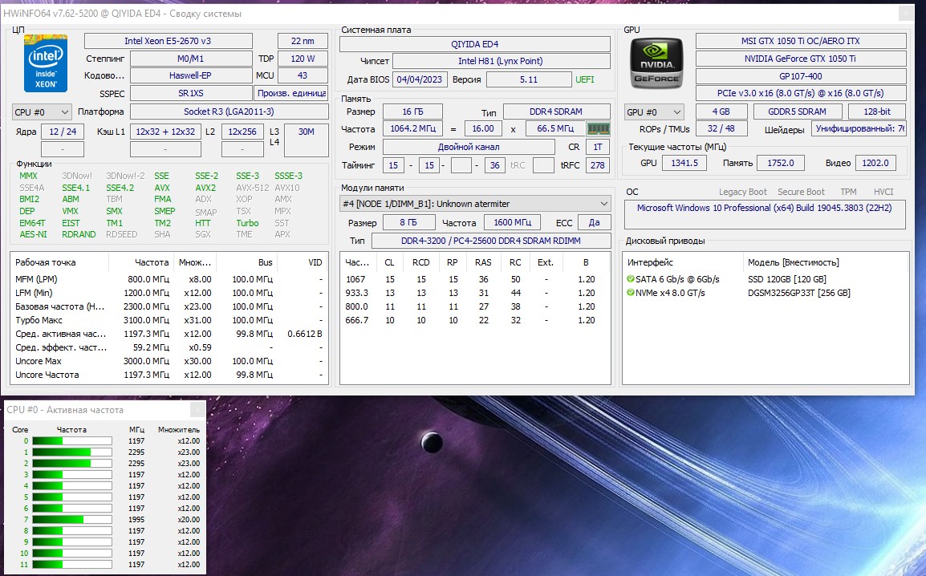
Task: Click the x31.00 multiplier value
Action: [198, 320]
